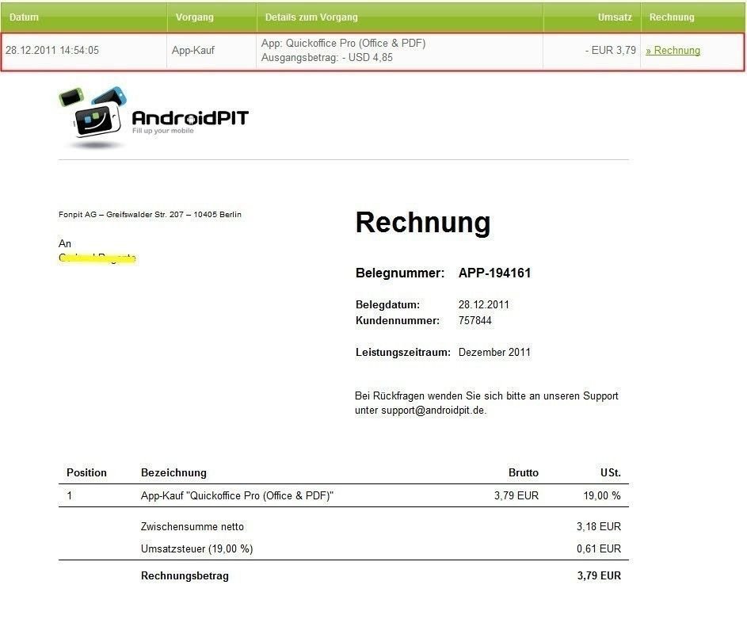
Task: Select the Details zum Vorgang header
Action: coord(311,17)
